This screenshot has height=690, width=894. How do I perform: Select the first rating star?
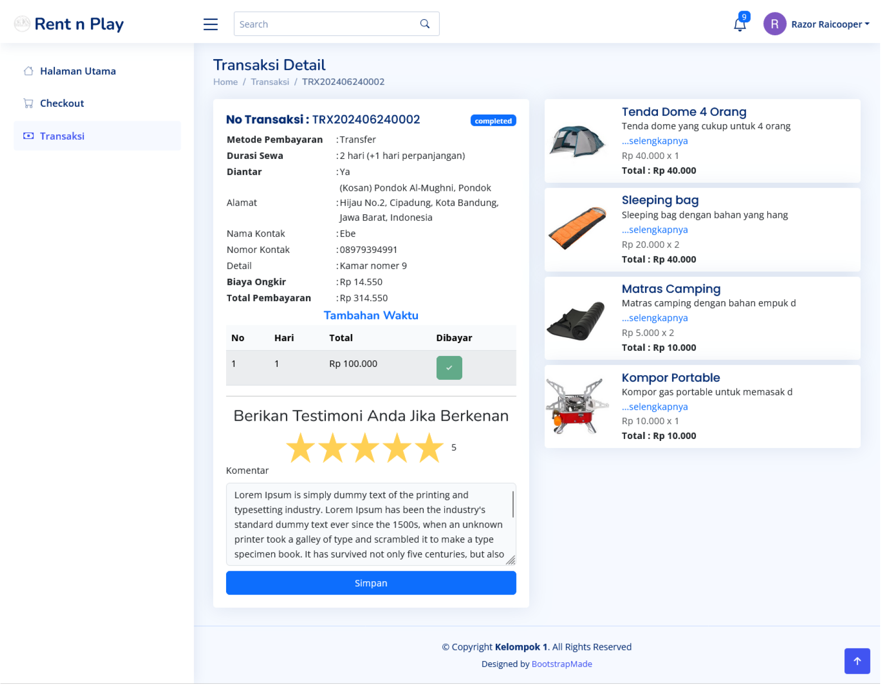(x=301, y=448)
